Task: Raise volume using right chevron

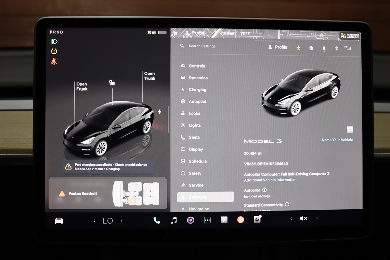Action: (x=317, y=218)
